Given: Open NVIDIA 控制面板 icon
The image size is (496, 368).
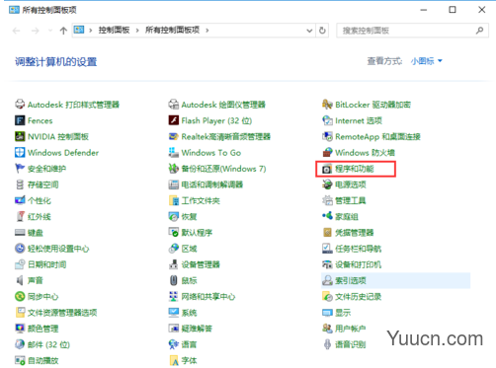Looking at the screenshot, I should (20, 136).
